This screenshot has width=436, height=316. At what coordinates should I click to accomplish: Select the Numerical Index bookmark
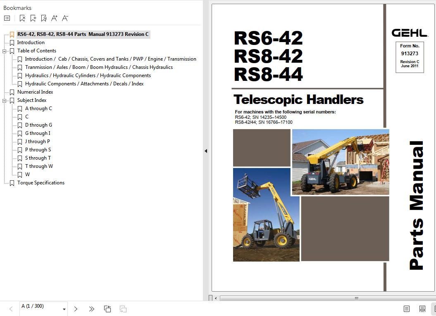click(x=35, y=92)
